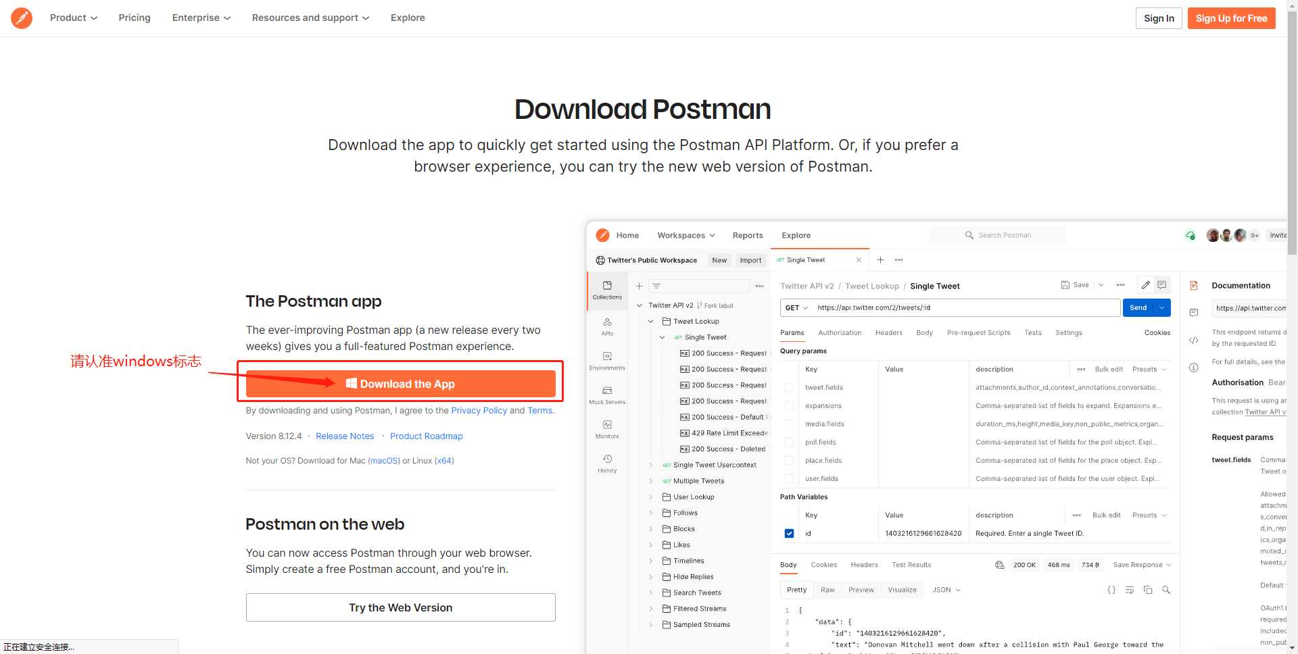Click the Search Postman field
The width and height of the screenshot is (1298, 654).
pyautogui.click(x=997, y=235)
